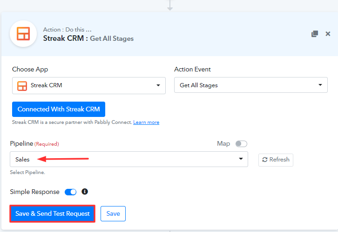Refresh the Pipeline list

(x=276, y=160)
